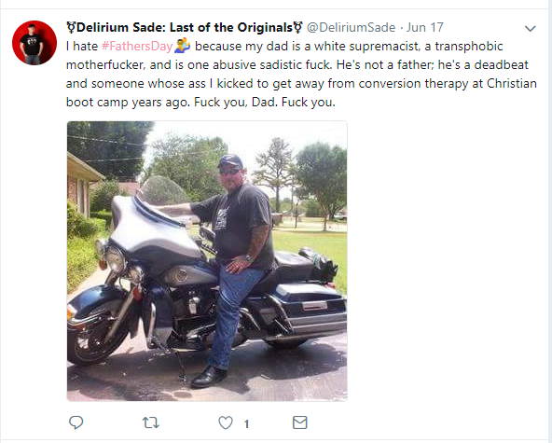
Task: Open the Jun 17 timestamp permalink
Action: click(x=425, y=27)
